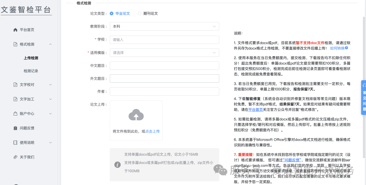Collapse the 格式检测 menu chevron

(x=50, y=44)
